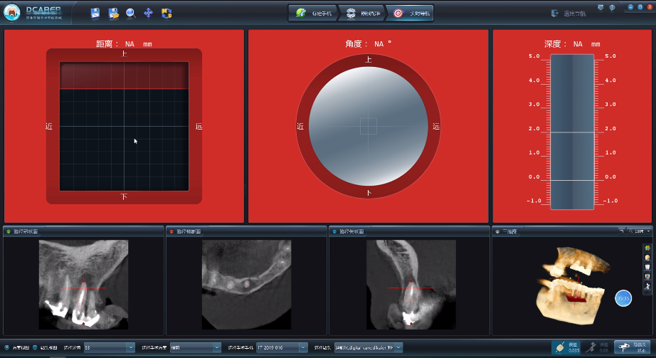Click the blue 35:35 timer circle
The height and width of the screenshot is (358, 656).
pyautogui.click(x=623, y=298)
